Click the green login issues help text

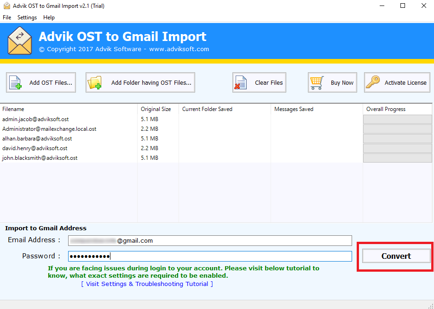coord(184,272)
